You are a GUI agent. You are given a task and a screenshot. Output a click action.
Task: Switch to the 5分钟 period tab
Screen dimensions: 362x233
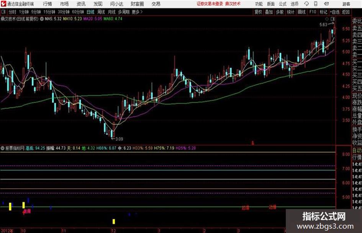[36, 12]
